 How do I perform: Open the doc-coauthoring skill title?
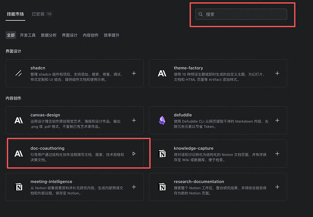[47, 148]
